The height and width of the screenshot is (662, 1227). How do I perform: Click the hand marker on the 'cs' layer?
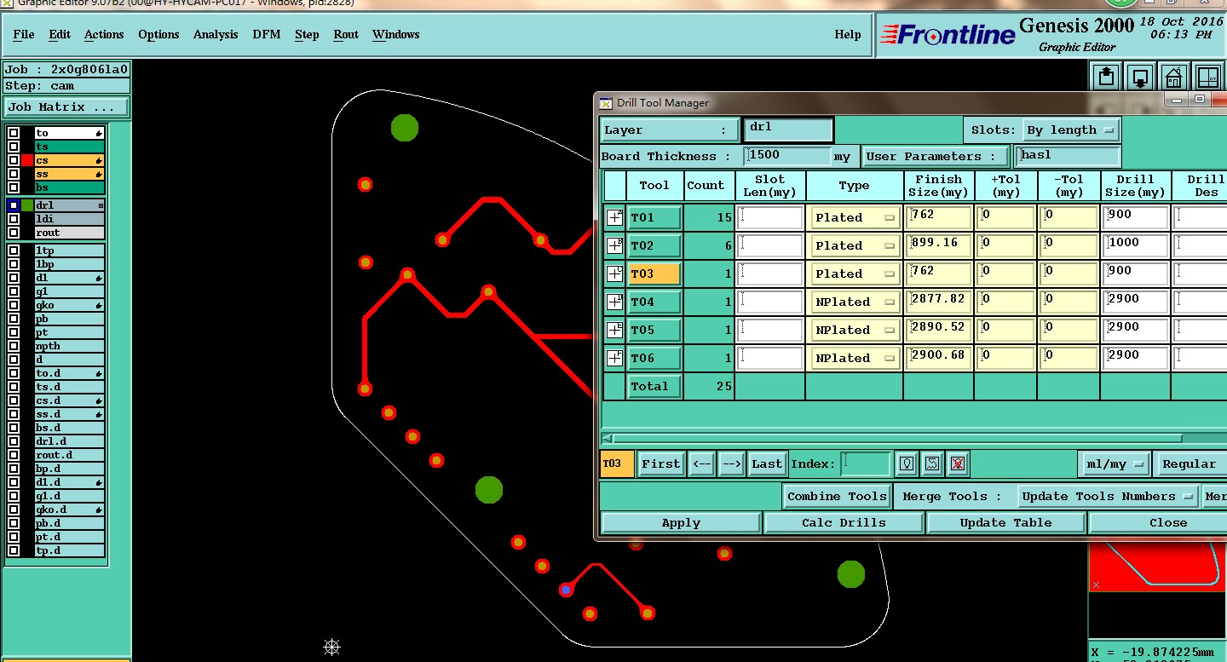(x=100, y=161)
